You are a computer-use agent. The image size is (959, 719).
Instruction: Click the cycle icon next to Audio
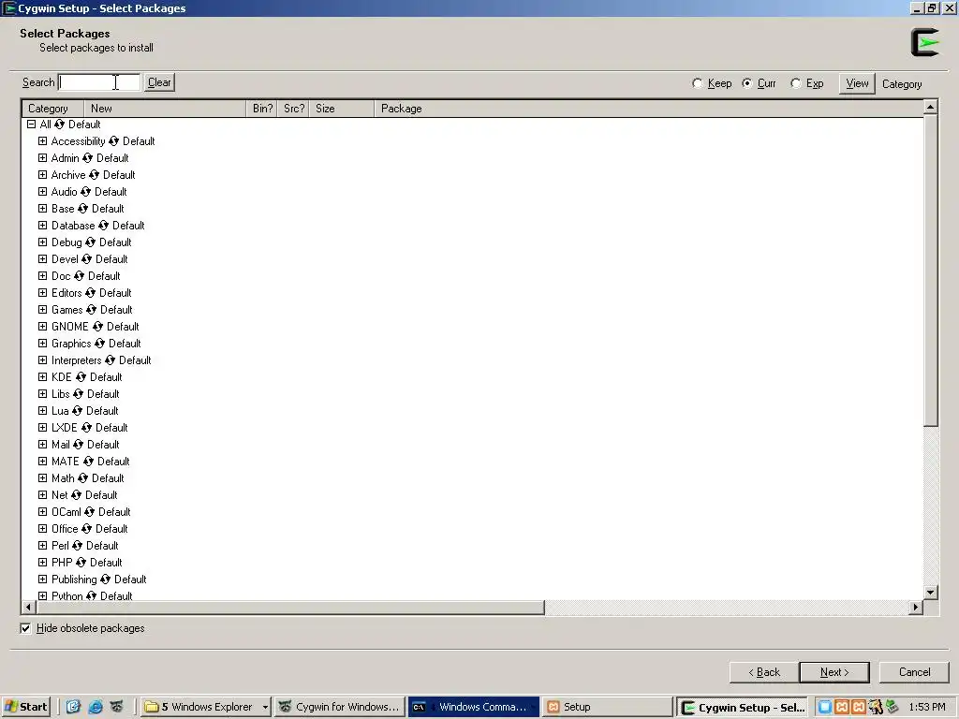85,192
